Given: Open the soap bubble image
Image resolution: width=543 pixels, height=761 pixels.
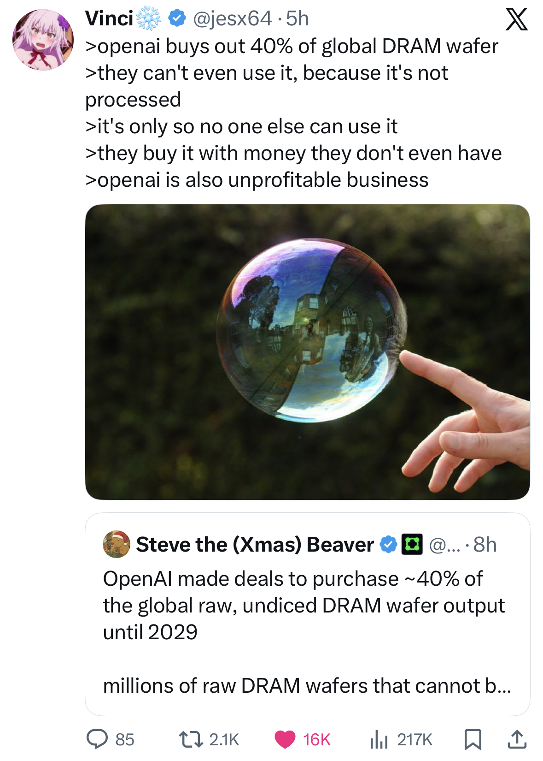Looking at the screenshot, I should pyautogui.click(x=307, y=352).
